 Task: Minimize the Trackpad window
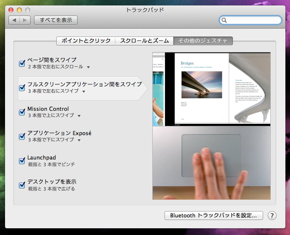19,10
